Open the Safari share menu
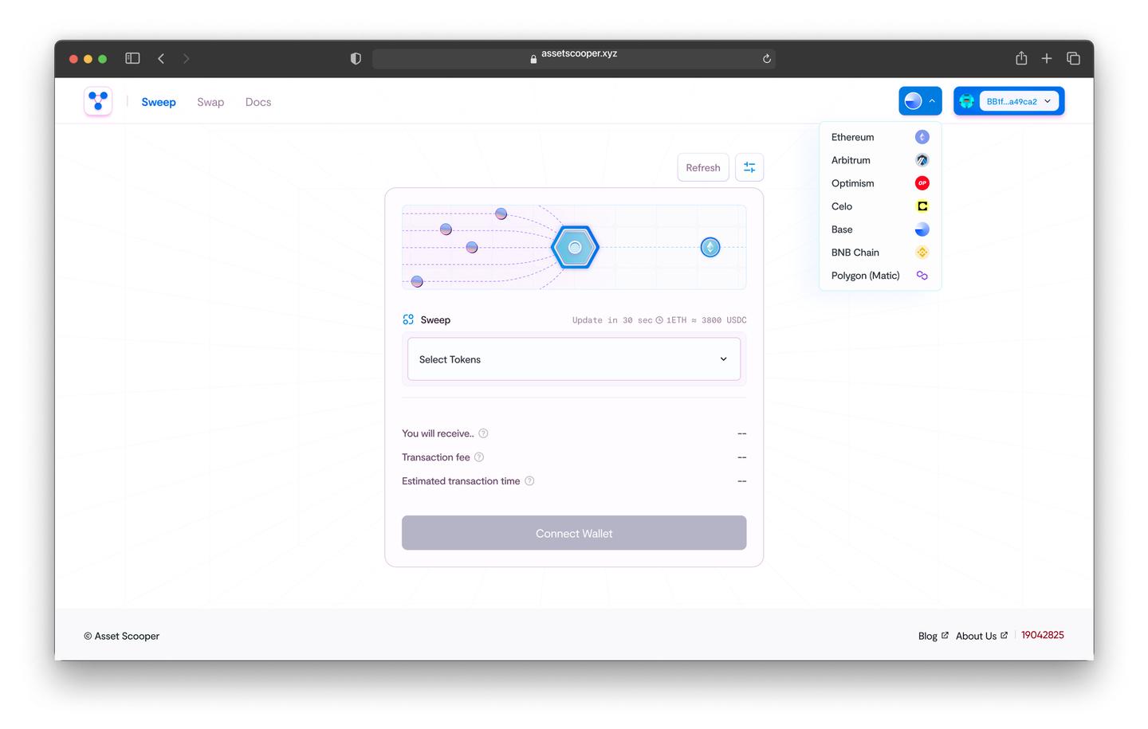The image size is (1148, 729). (x=1021, y=57)
